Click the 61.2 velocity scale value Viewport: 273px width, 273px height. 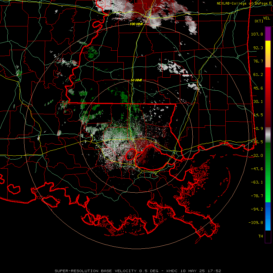[258, 75]
